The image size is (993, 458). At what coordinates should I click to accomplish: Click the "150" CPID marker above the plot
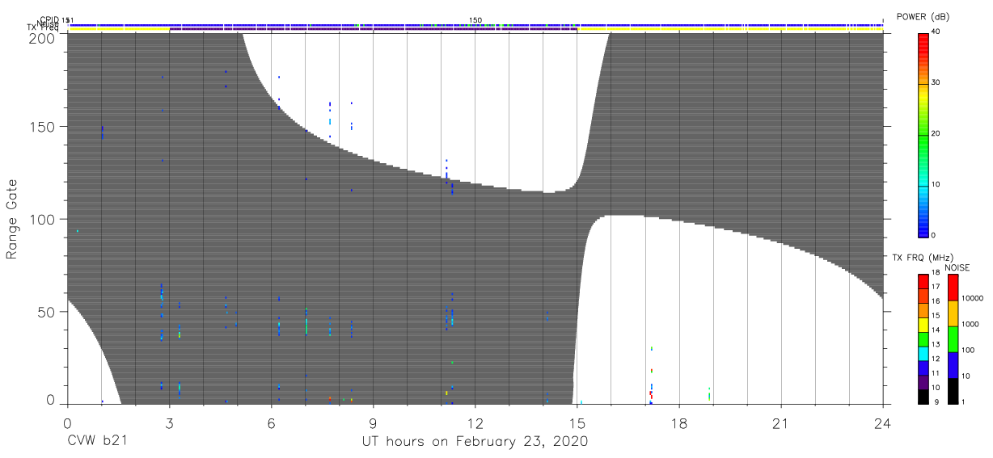pos(475,19)
